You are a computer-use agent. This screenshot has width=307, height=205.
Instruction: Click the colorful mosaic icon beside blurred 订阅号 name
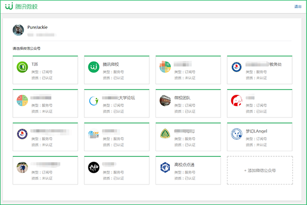tap(165, 67)
